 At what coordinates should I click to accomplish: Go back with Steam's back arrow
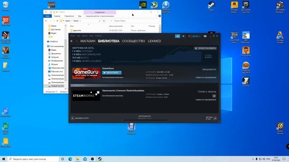point(72,41)
